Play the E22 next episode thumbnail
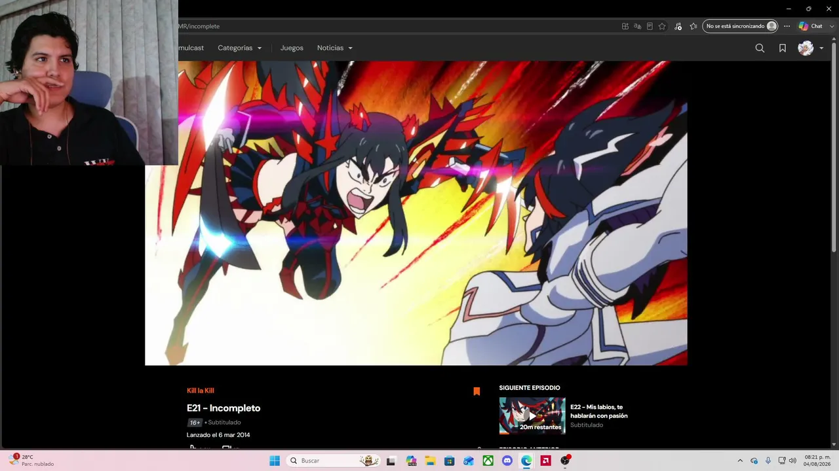This screenshot has width=839, height=471. pos(532,415)
